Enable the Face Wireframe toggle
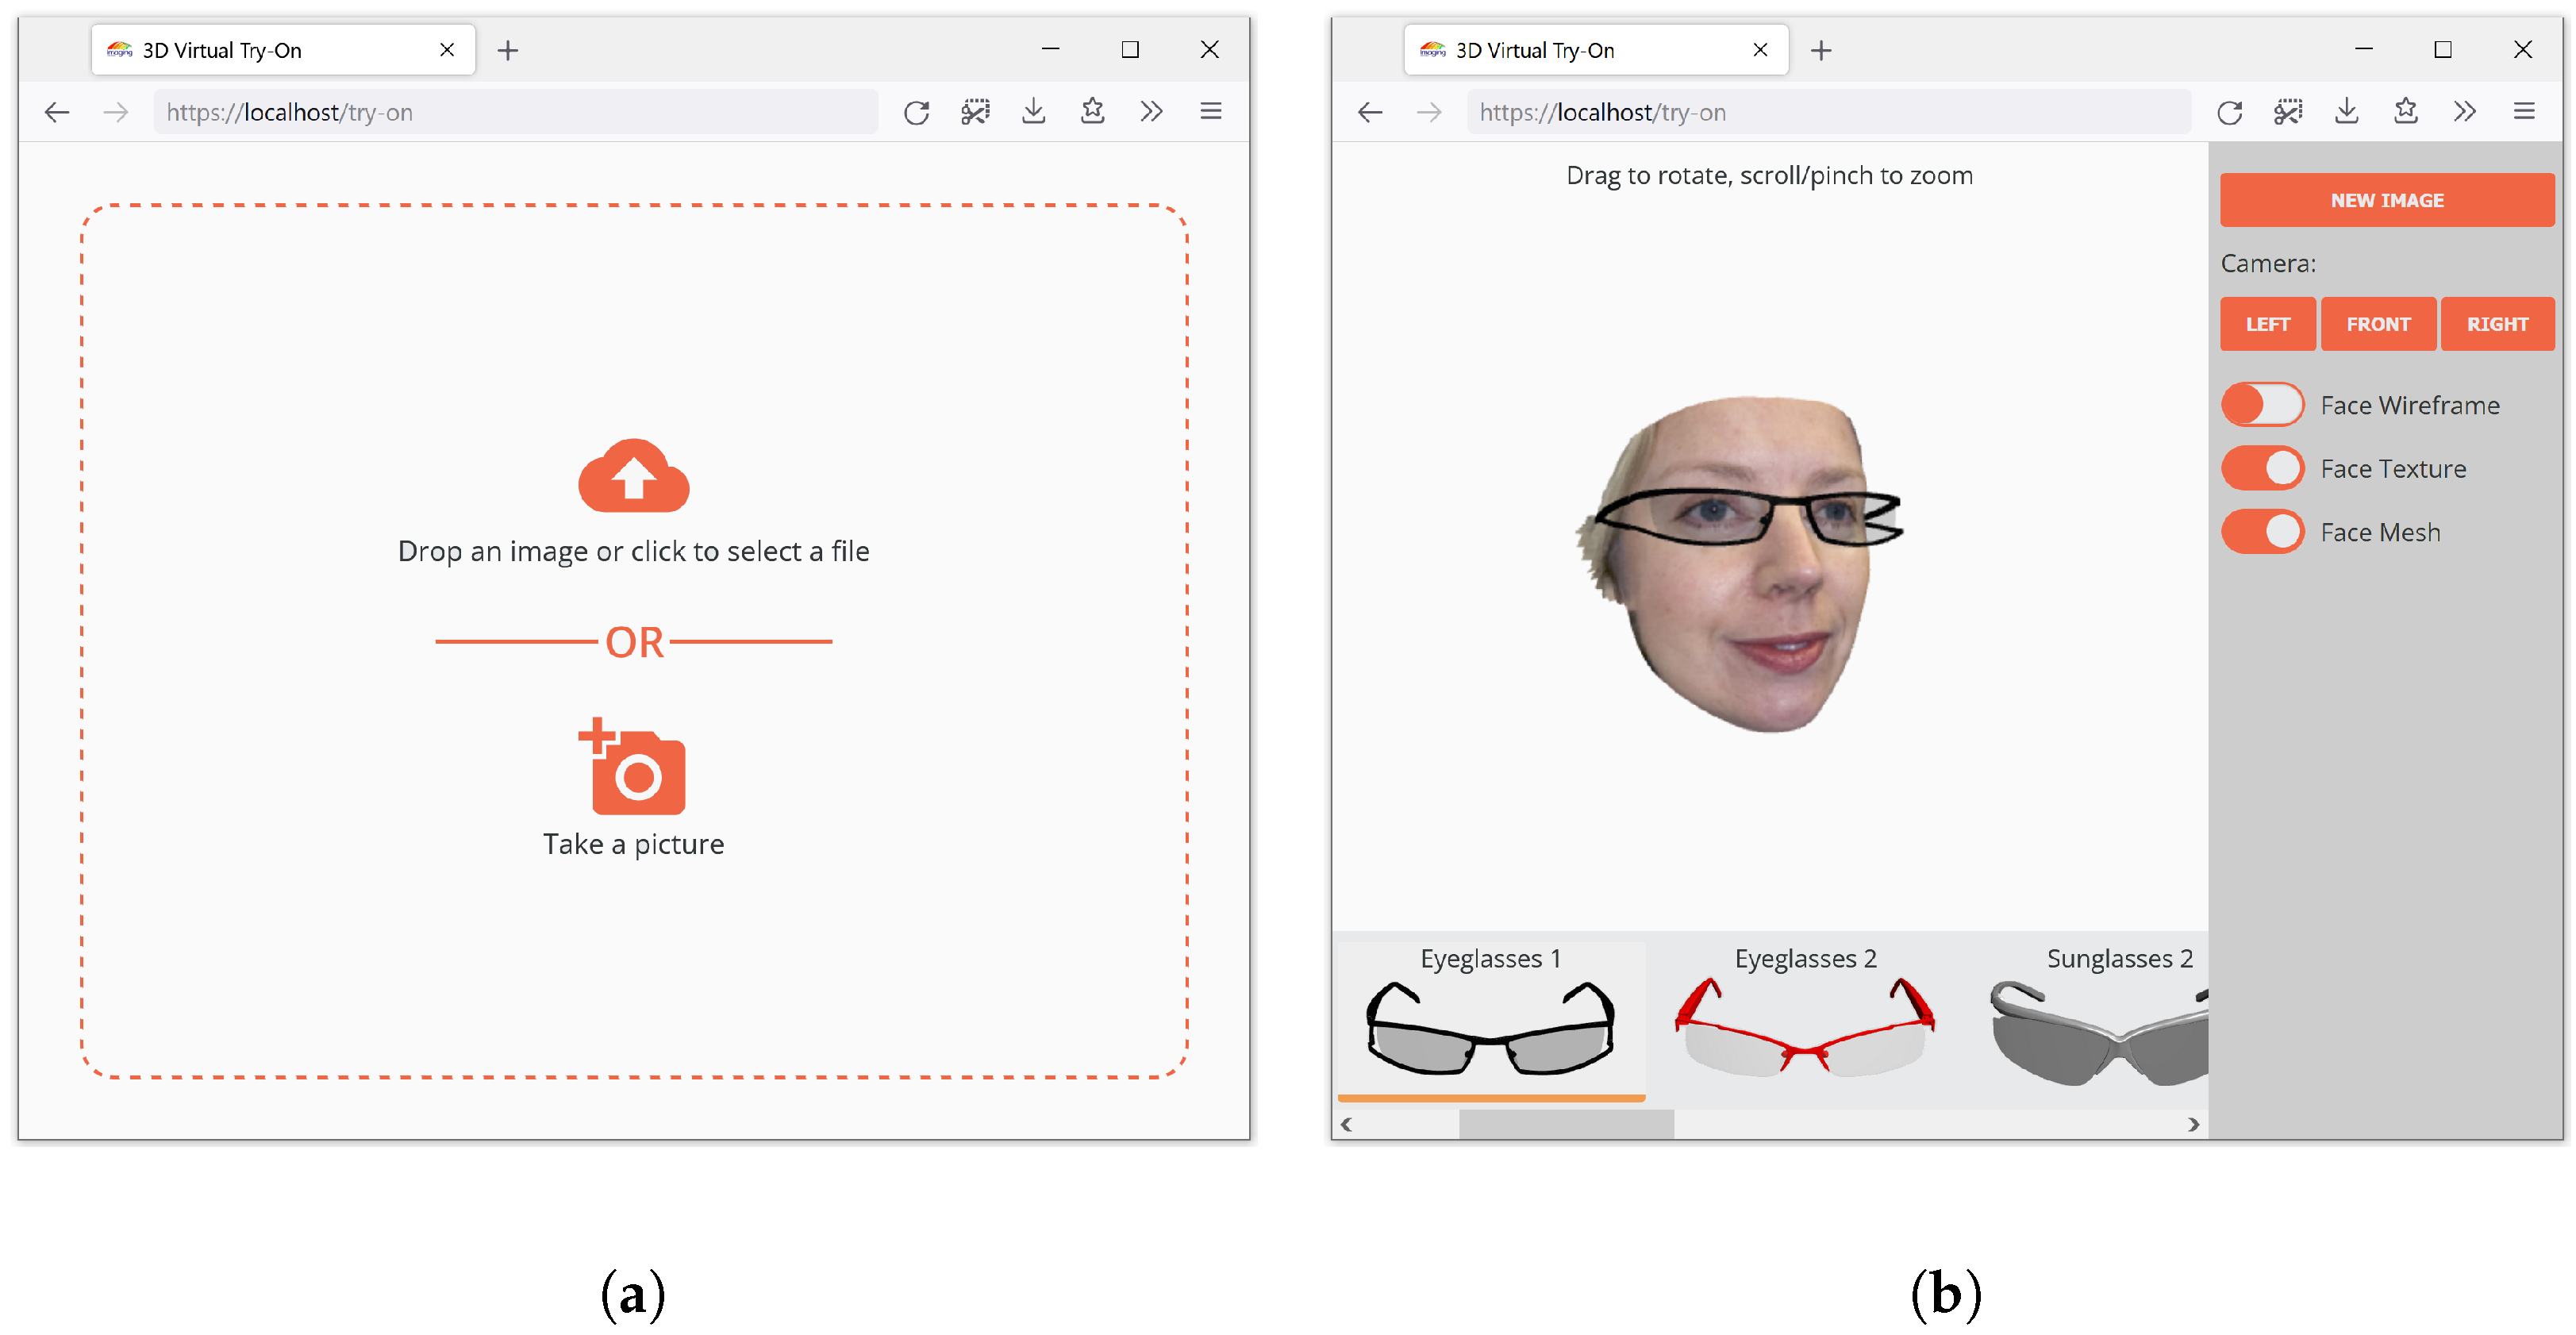The width and height of the screenshot is (2576, 1335). [2262, 405]
